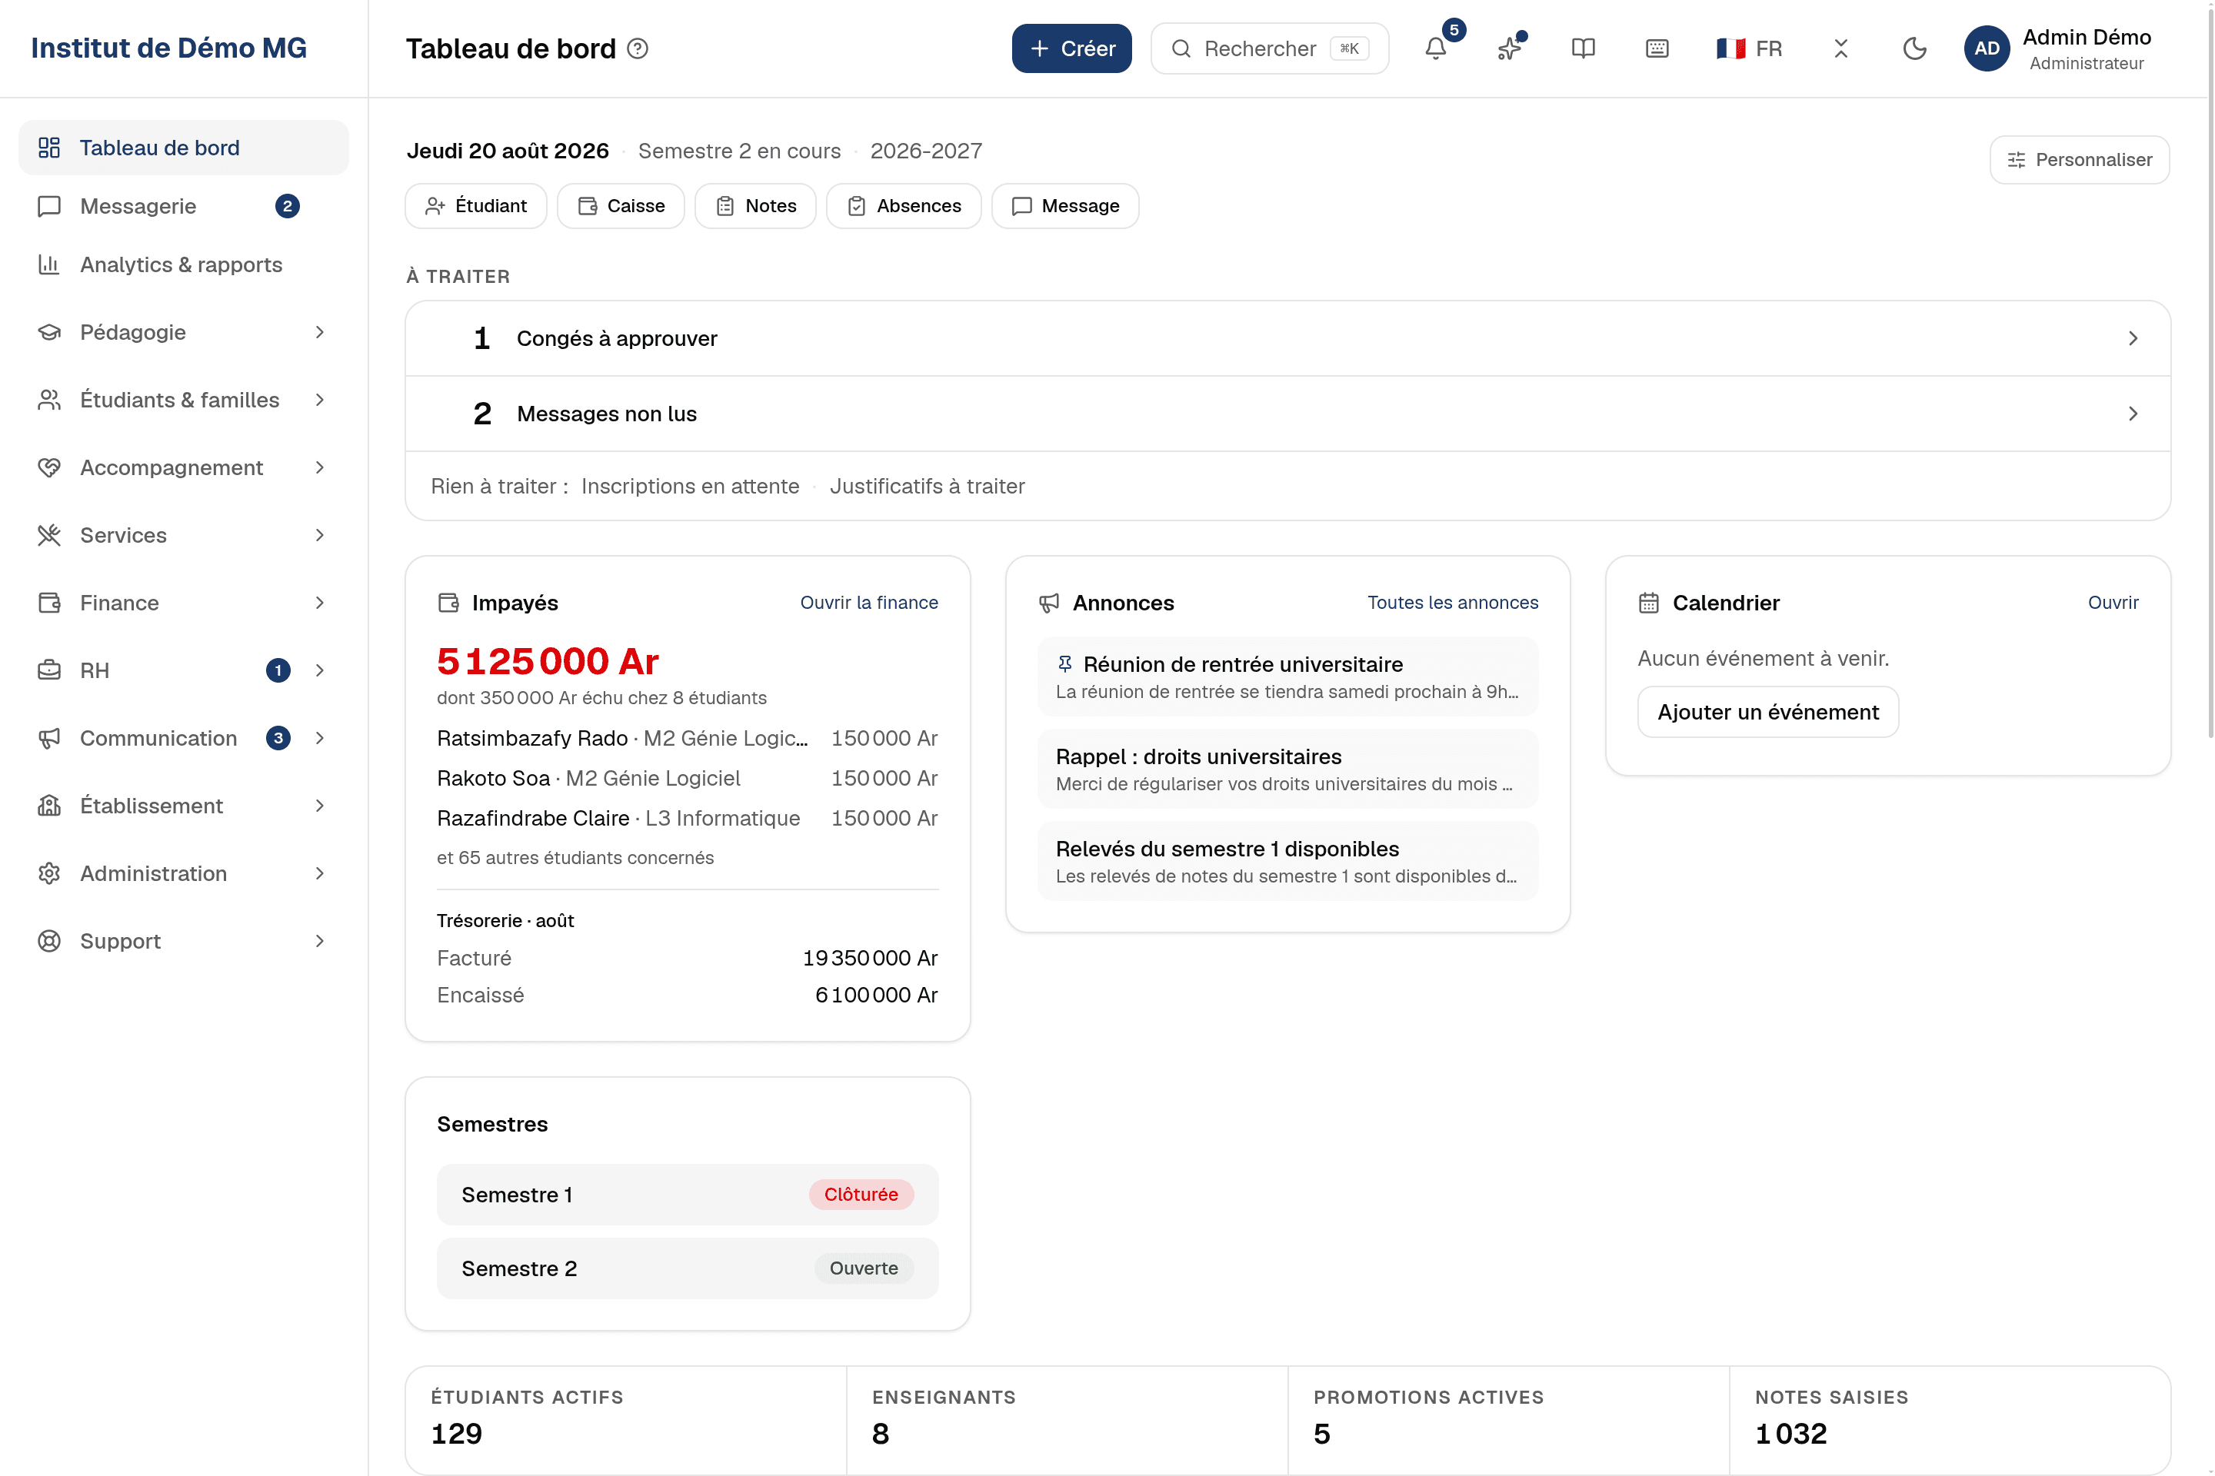Open Messagerie in sidebar

click(x=184, y=206)
